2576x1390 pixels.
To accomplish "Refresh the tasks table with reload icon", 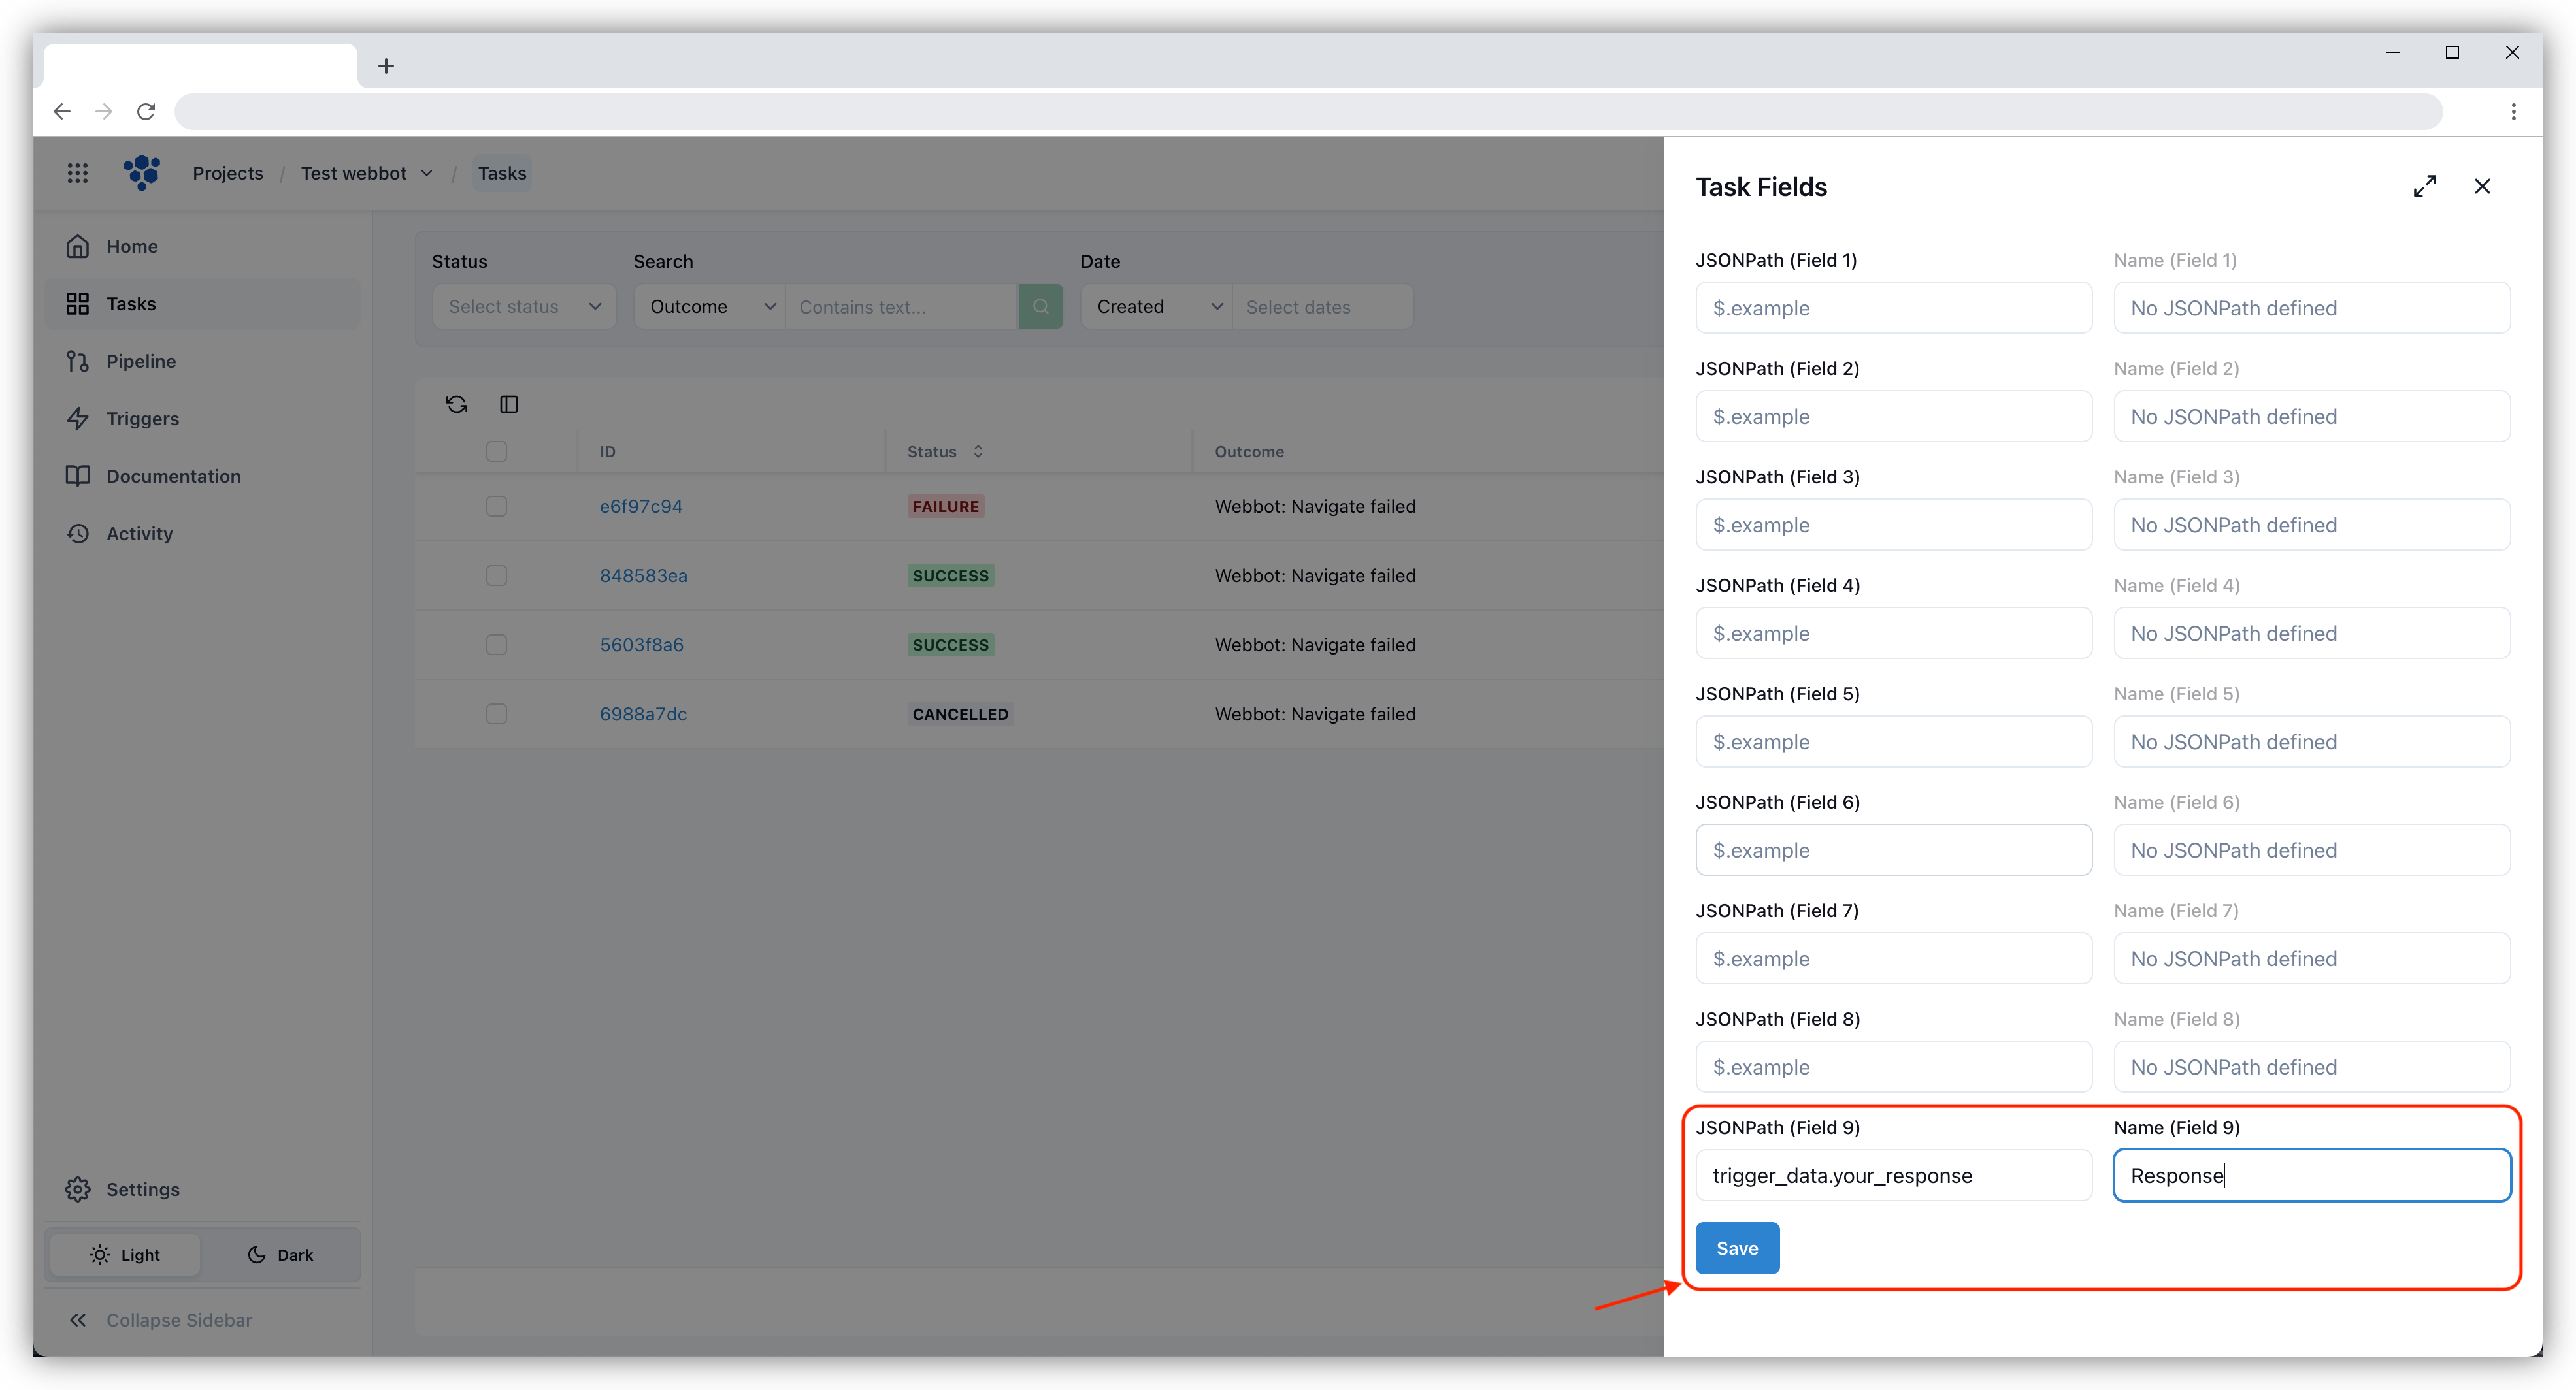I will coord(456,404).
